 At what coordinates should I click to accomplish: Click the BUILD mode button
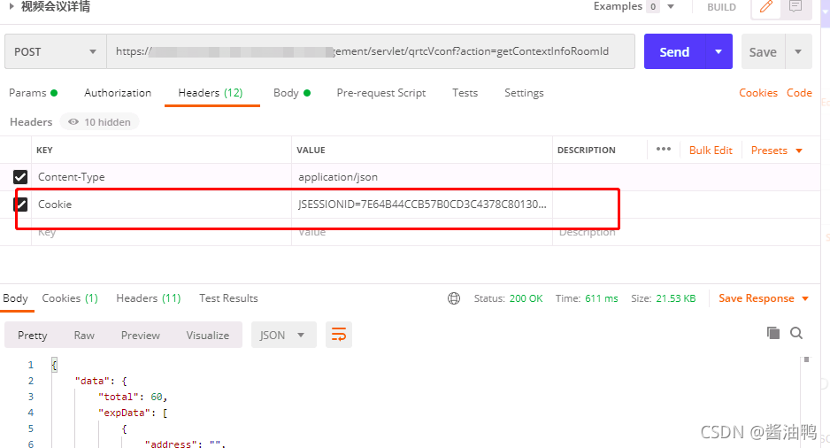tap(721, 7)
